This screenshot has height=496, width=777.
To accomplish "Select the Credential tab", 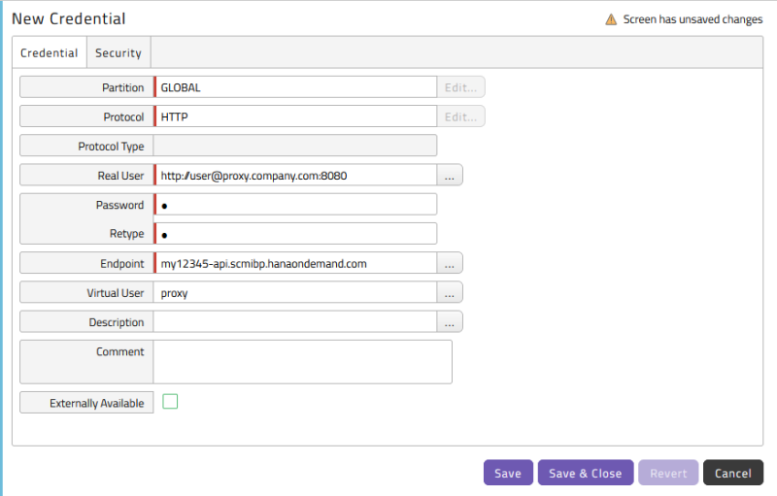I will click(x=50, y=52).
